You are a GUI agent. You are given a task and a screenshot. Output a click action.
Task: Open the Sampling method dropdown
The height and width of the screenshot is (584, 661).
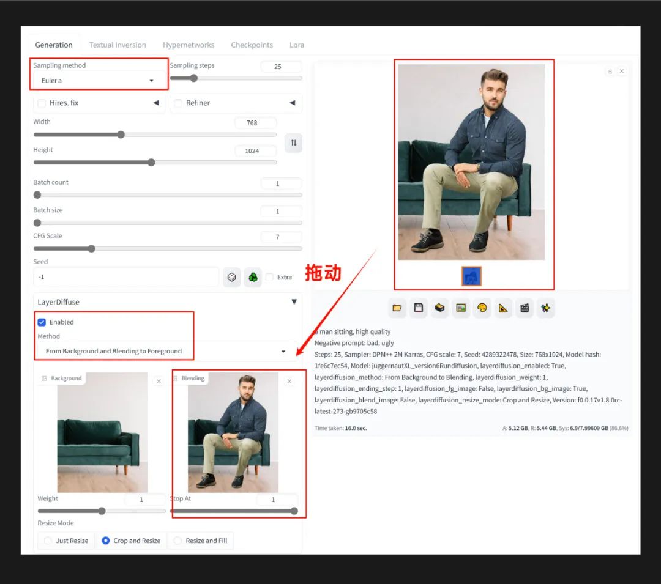98,81
